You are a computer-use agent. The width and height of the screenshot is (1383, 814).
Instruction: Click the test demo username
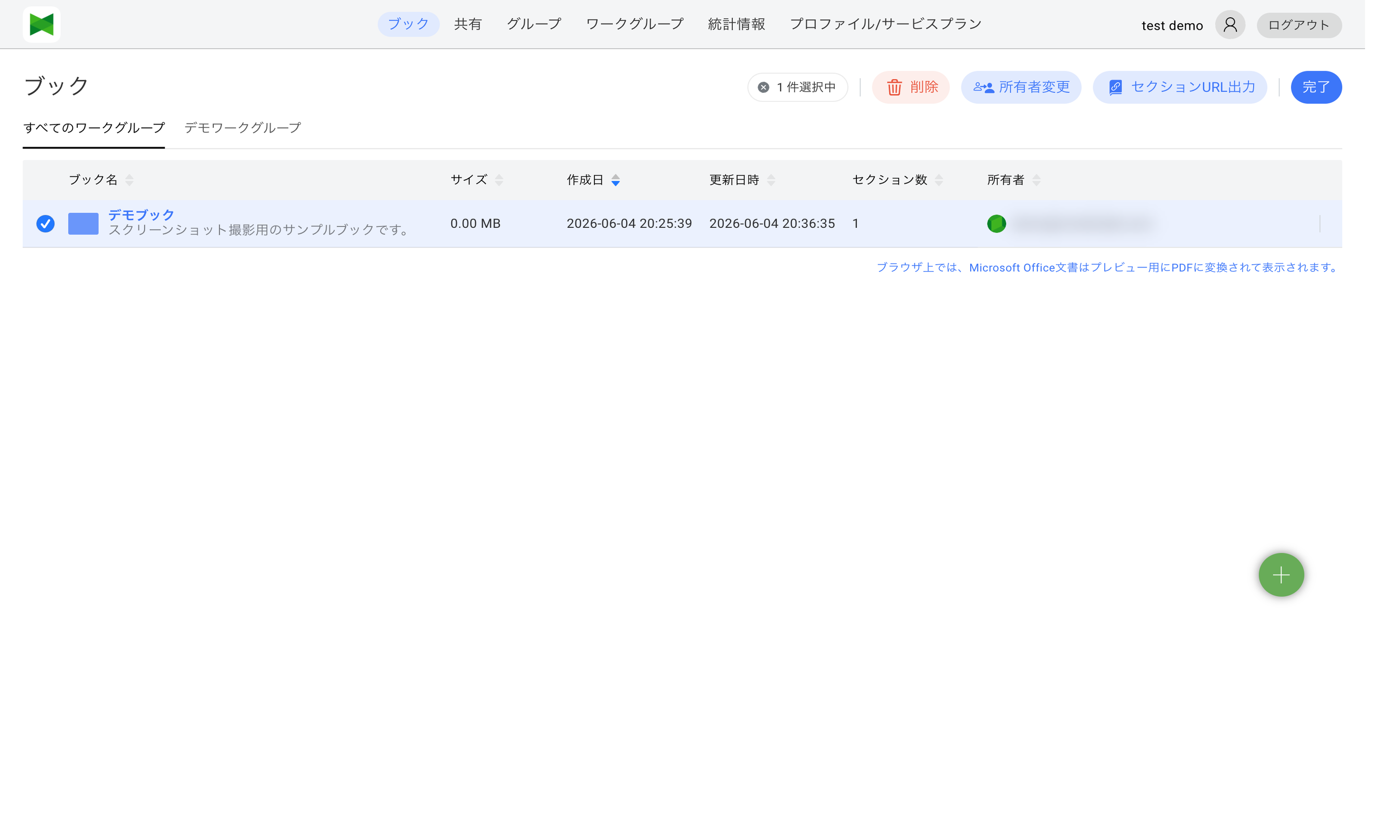pos(1172,26)
